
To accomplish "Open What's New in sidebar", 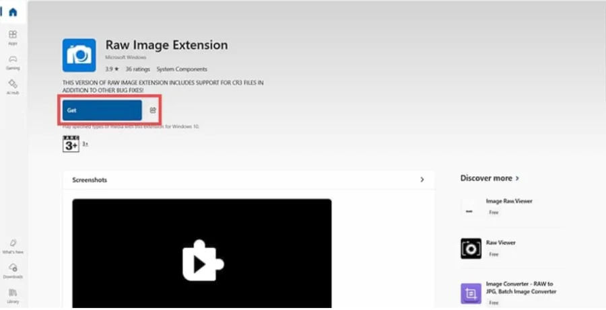I will [13, 246].
